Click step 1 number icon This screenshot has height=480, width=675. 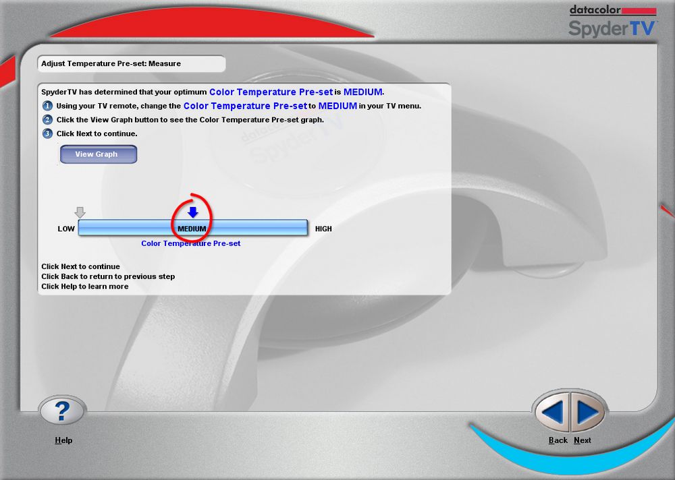(x=47, y=106)
